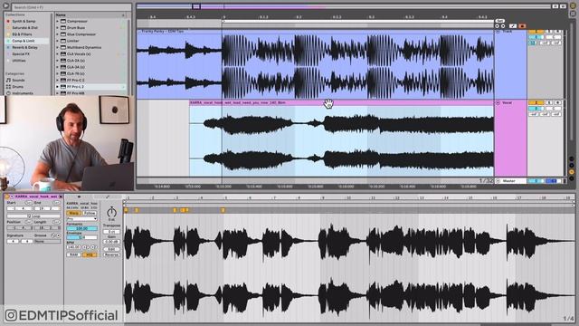Click the CLA-3A plugin icon

(63, 67)
